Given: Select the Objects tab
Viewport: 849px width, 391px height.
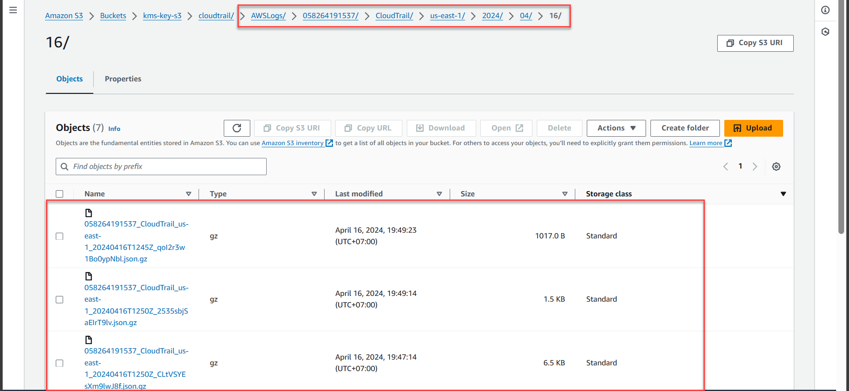Looking at the screenshot, I should click(x=69, y=79).
